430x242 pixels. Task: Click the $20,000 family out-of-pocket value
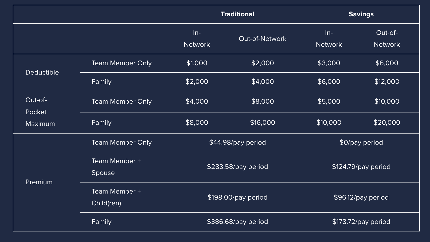[387, 123]
